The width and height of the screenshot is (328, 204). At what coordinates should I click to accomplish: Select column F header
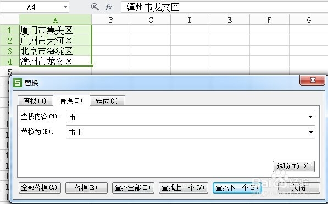tap(269, 20)
